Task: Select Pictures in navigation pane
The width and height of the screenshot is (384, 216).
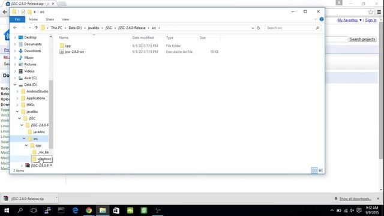Action: tap(30, 64)
